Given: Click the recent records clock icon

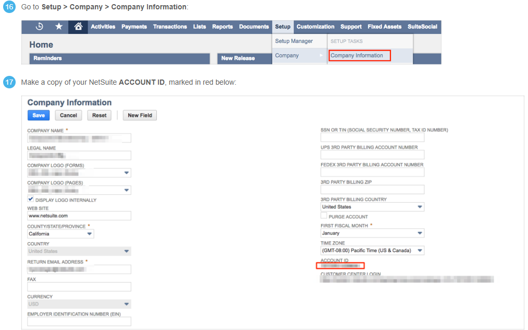Looking at the screenshot, I should click(39, 27).
